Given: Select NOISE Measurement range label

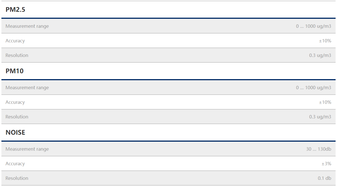Looking at the screenshot, I should point(27,149).
